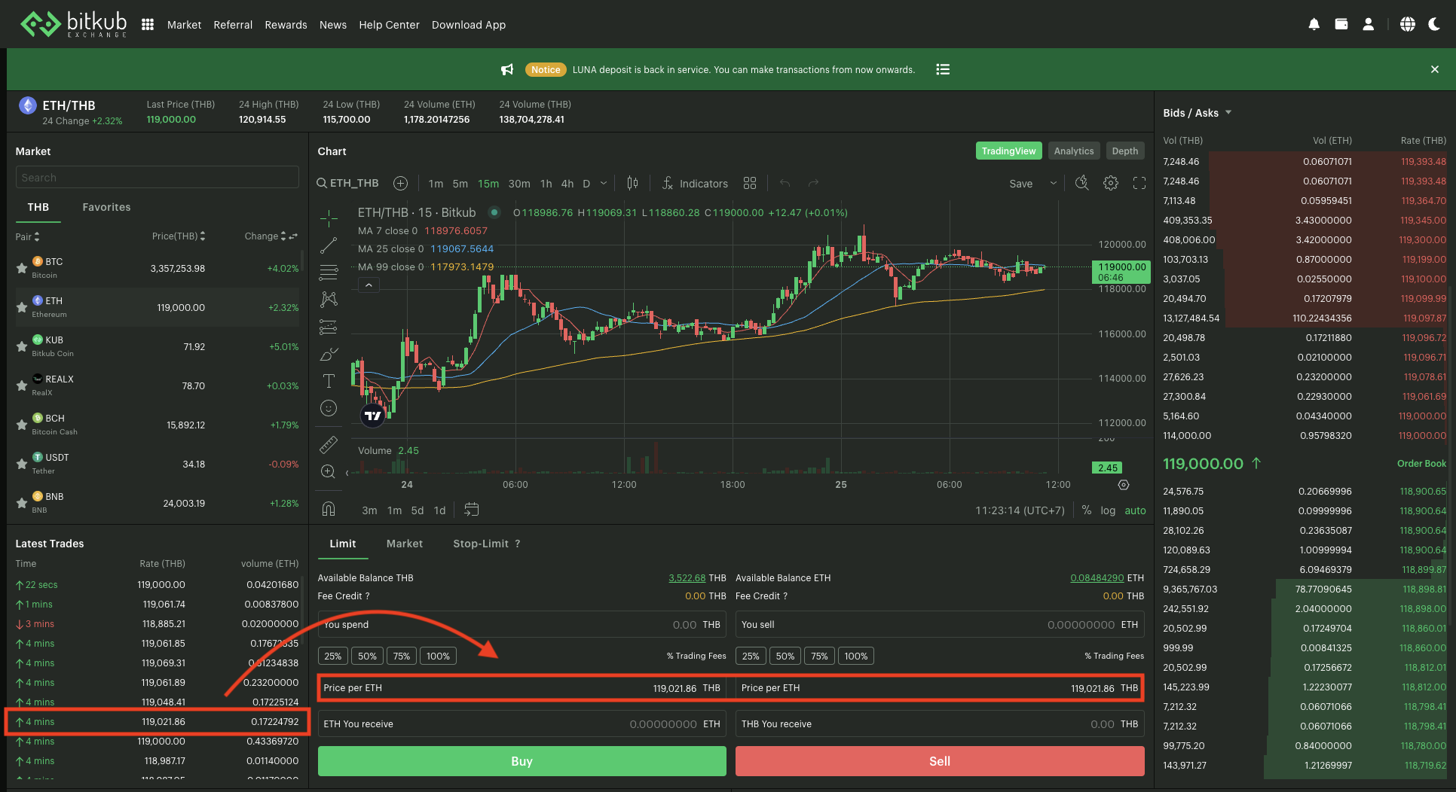Select the Fibonacci lines tool
The height and width of the screenshot is (792, 1456).
329,272
